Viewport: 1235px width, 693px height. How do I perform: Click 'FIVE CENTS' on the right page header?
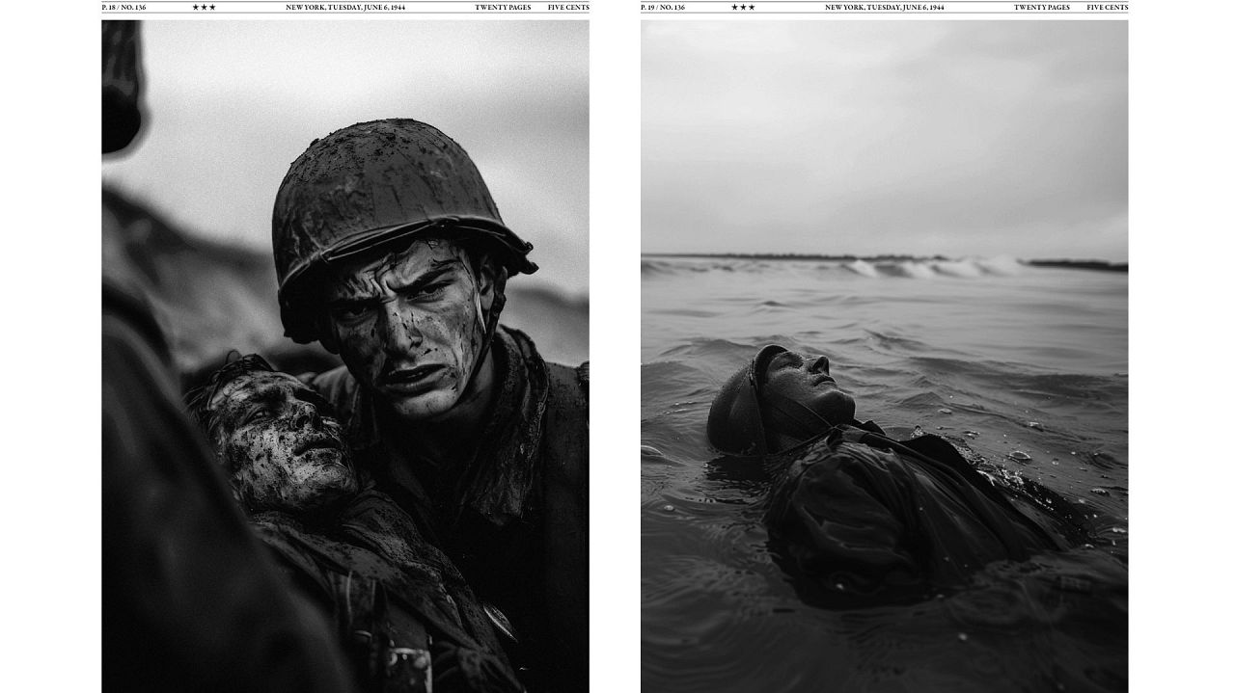(1107, 7)
